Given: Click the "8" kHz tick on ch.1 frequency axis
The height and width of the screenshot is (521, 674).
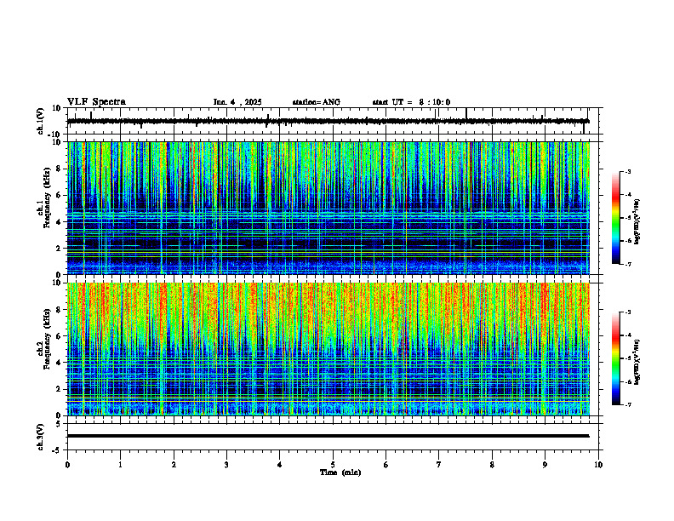Looking at the screenshot, I should [59, 169].
